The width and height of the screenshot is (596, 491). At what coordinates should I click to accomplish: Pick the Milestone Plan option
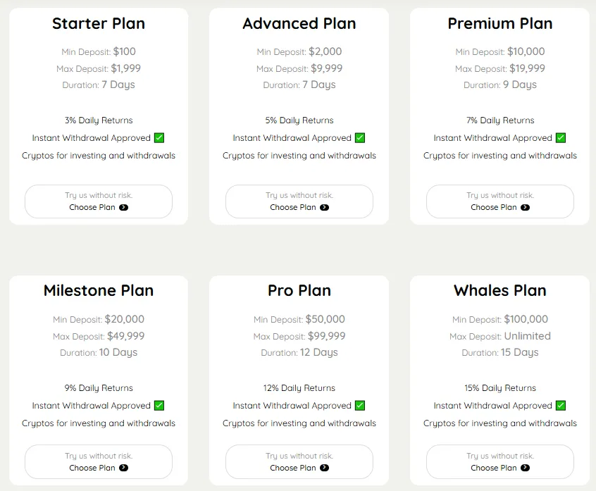pos(99,461)
